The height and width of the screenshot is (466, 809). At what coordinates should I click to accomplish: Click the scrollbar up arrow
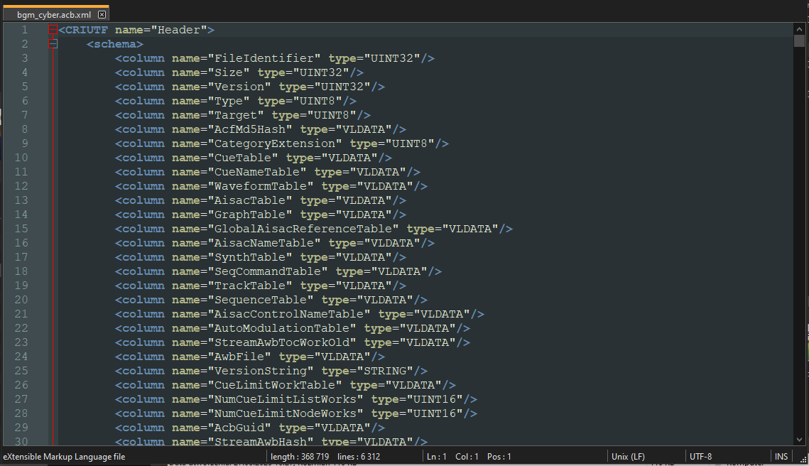[799, 29]
